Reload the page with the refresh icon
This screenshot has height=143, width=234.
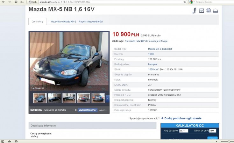(16, 2)
